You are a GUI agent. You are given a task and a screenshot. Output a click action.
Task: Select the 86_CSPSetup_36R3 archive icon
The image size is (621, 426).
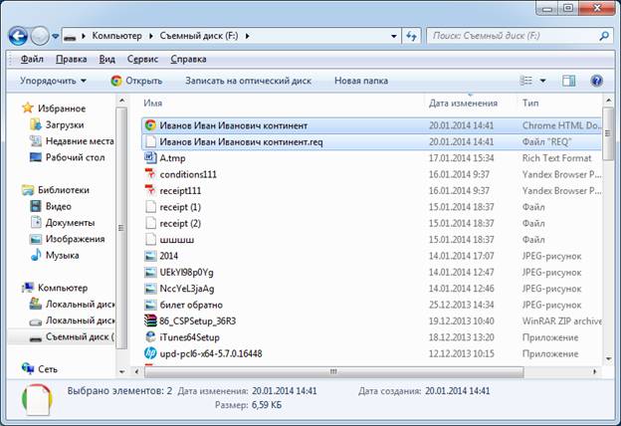click(150, 321)
